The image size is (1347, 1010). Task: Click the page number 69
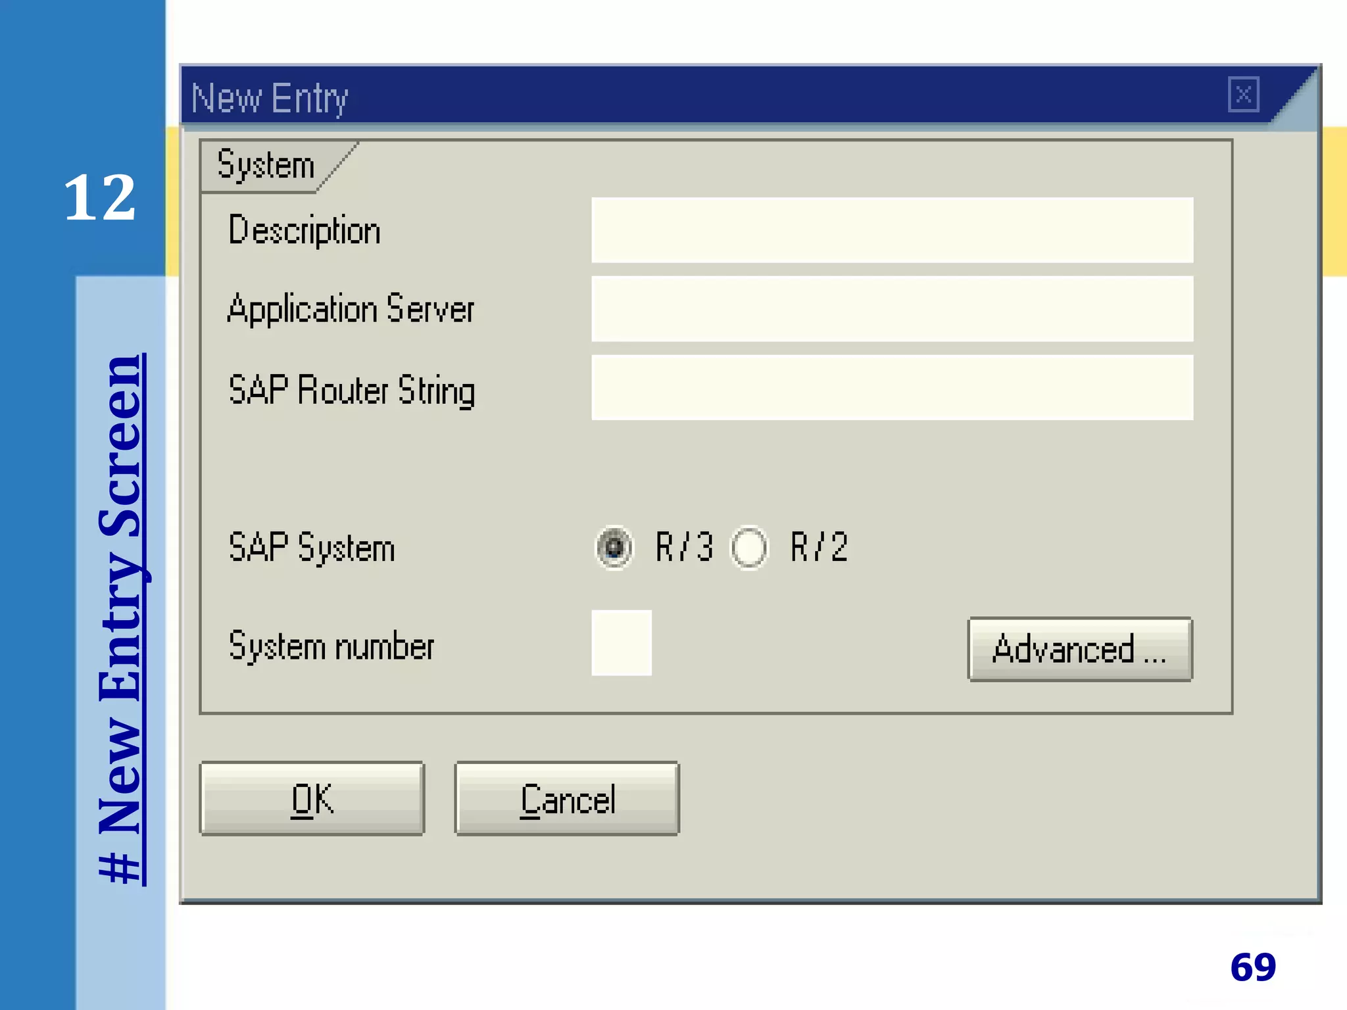click(1253, 967)
